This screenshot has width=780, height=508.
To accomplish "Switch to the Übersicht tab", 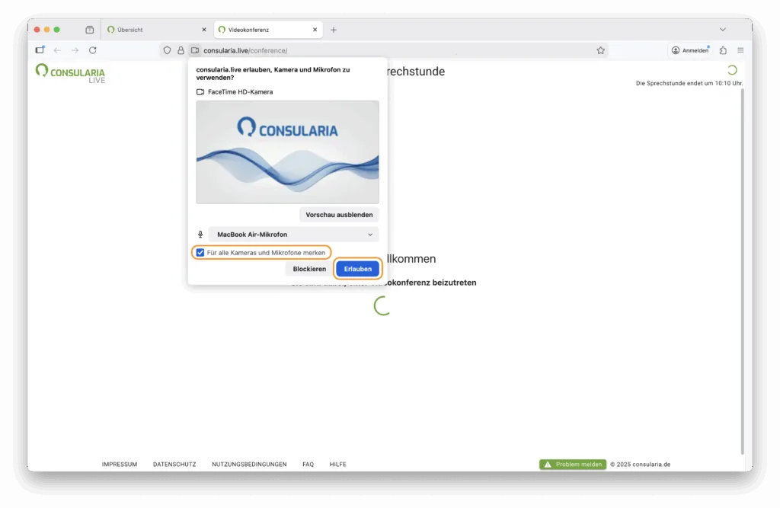I will tap(145, 30).
